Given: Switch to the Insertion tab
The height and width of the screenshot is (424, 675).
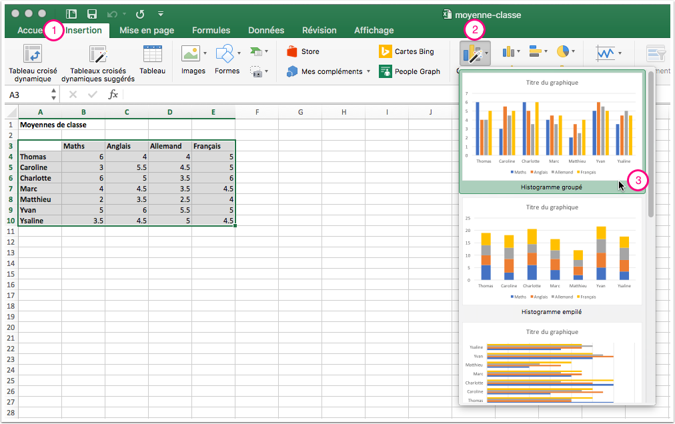Looking at the screenshot, I should tap(83, 30).
